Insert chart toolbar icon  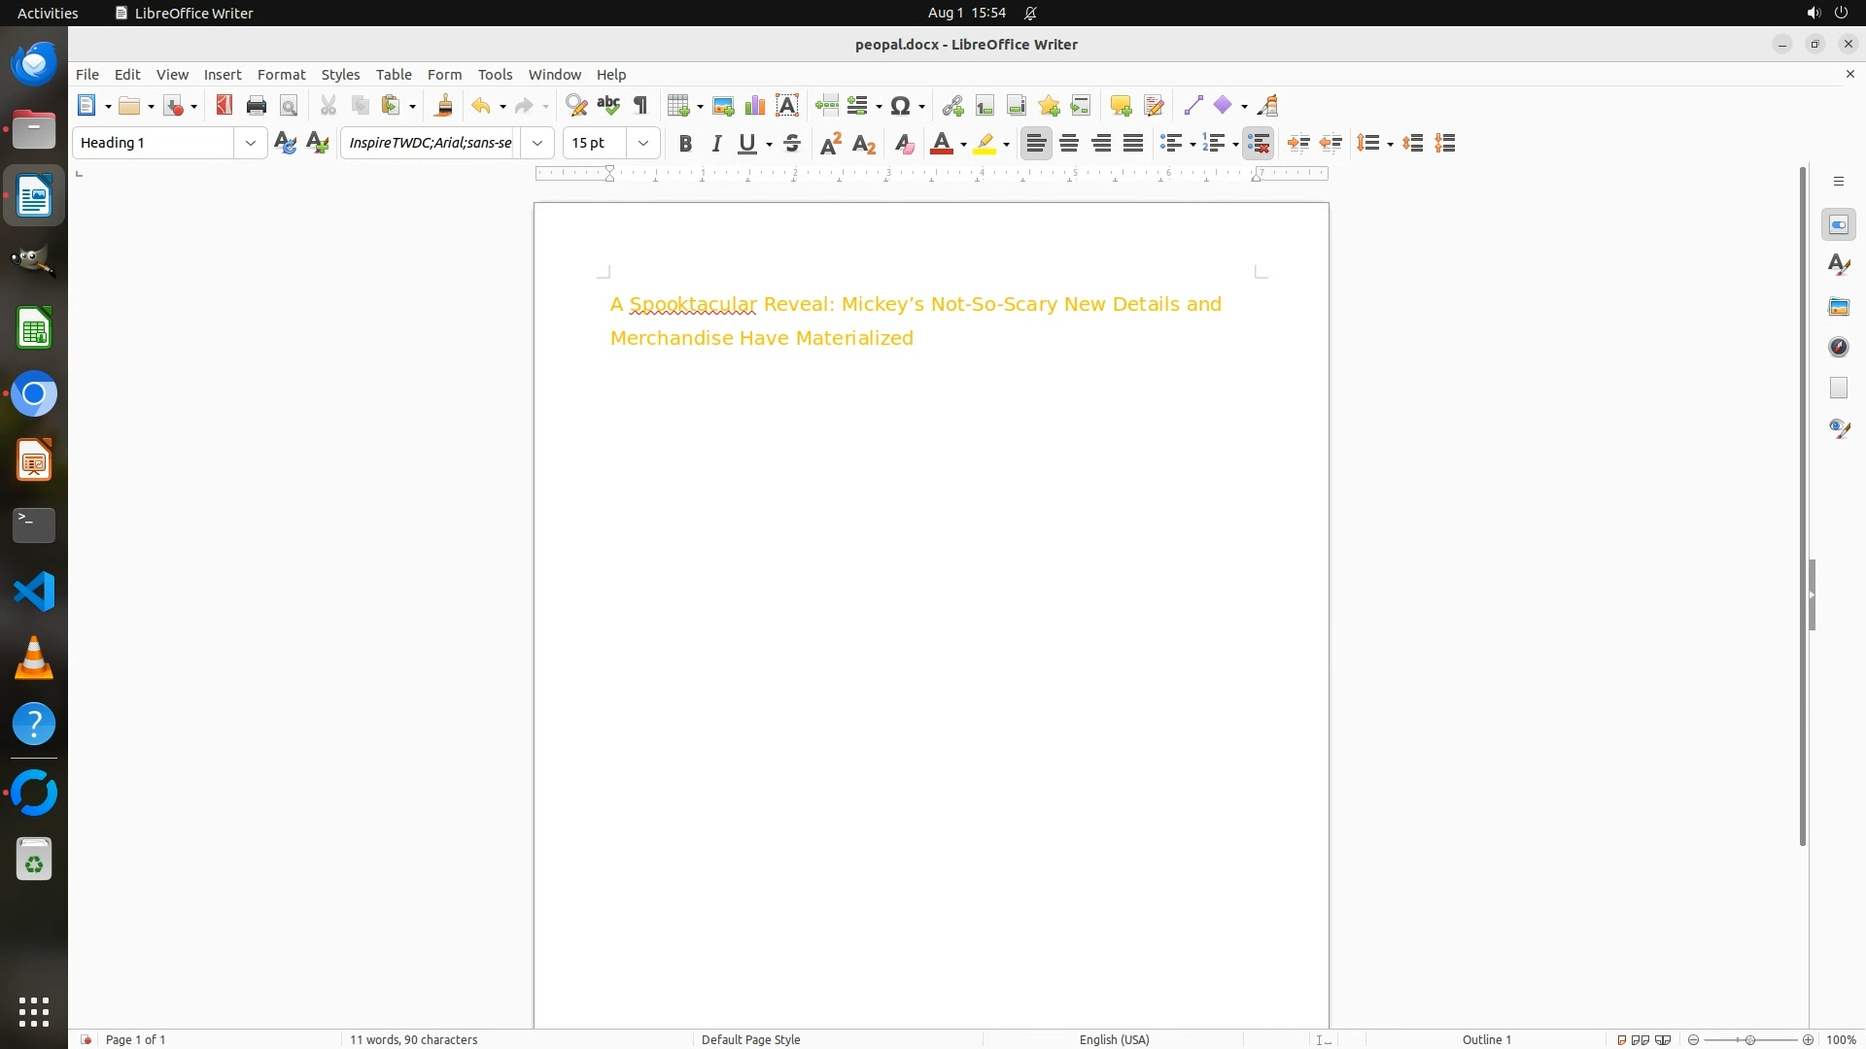pyautogui.click(x=755, y=106)
